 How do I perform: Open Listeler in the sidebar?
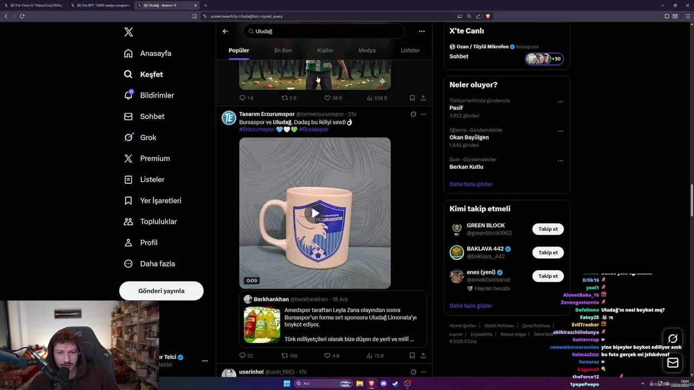(x=144, y=179)
